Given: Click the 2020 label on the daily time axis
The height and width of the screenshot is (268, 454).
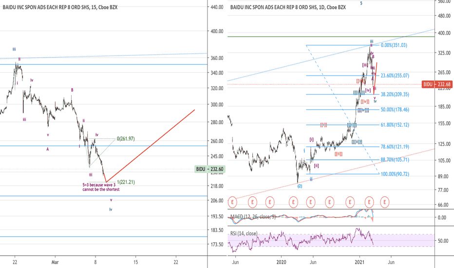Looking at the screenshot, I should tap(281, 262).
